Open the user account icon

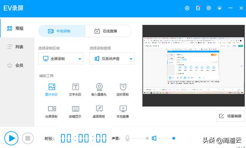tap(187, 8)
